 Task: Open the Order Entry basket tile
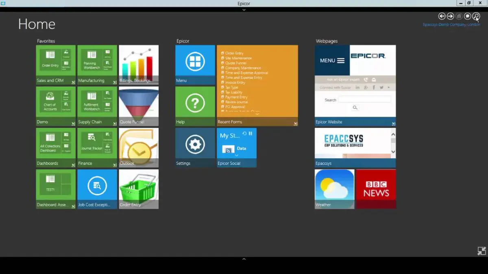coord(139,189)
